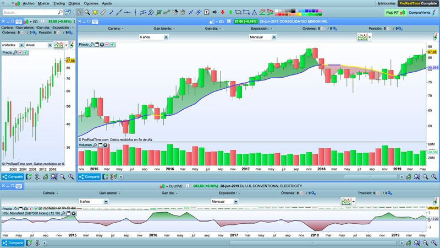
Task: Open the Trading menu
Action: [x=59, y=3]
